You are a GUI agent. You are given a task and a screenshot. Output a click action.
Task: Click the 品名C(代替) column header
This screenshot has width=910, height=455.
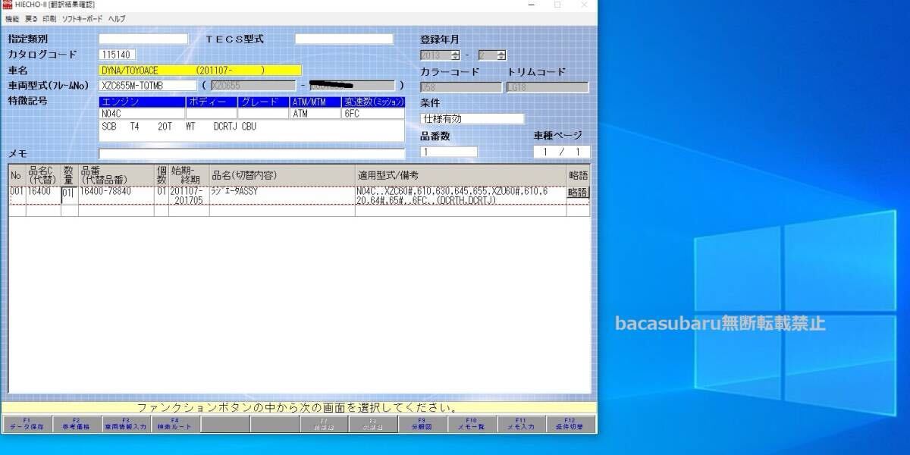tap(43, 175)
